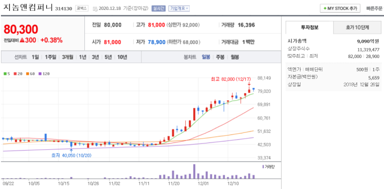Click green 5-day moving average legend swatch
384x189 pixels.
click(5, 73)
